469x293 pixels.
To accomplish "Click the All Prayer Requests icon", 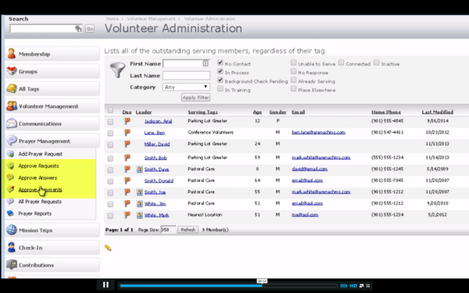I will click(x=10, y=202).
